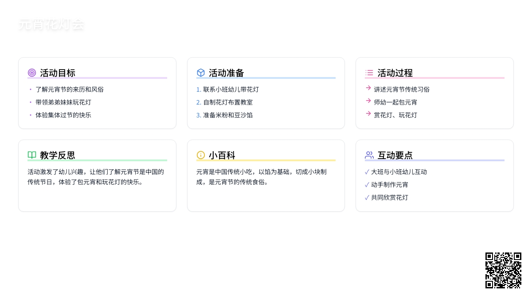This screenshot has width=532, height=299.
Task: Click the people icon beside 互动要点
Action: (x=369, y=155)
